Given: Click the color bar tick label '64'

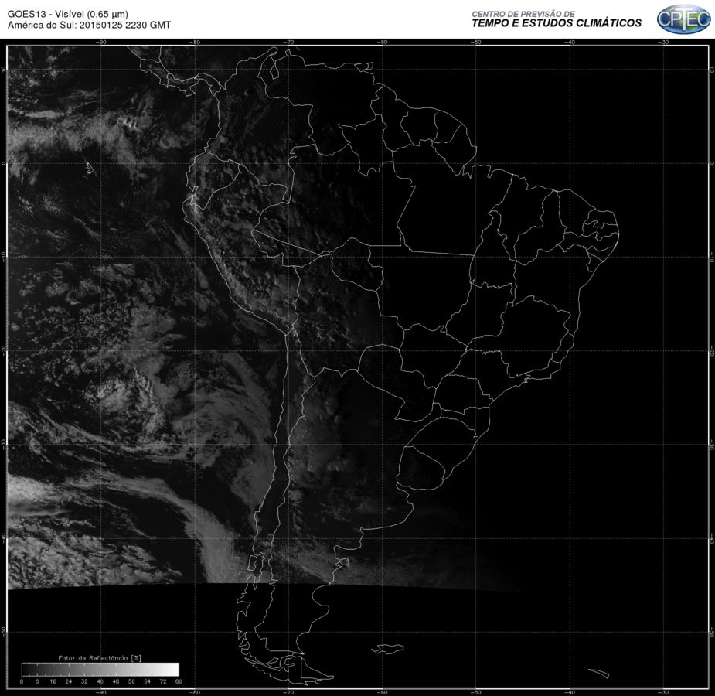Looking at the screenshot, I should point(148,681).
